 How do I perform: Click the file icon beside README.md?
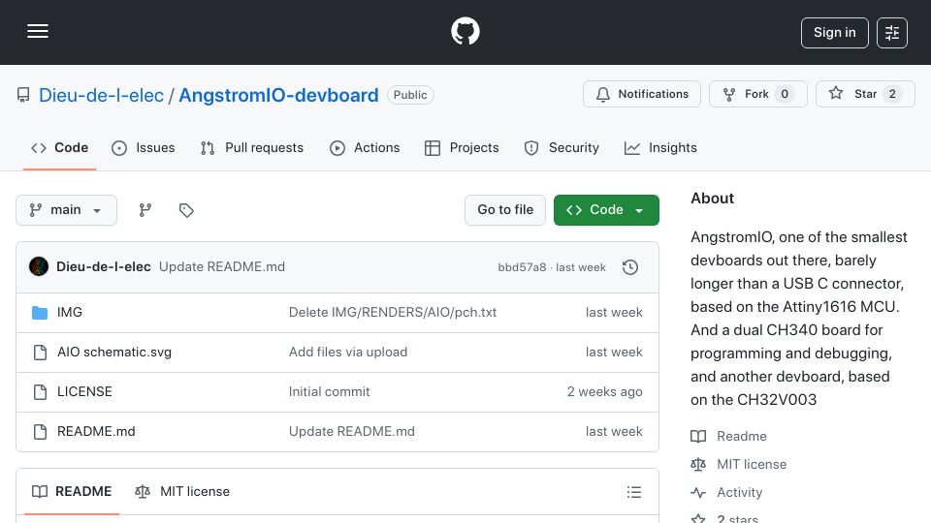click(x=40, y=432)
